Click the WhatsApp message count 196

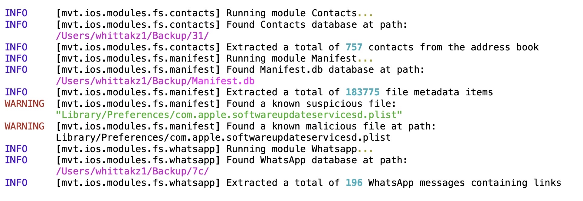(x=354, y=183)
